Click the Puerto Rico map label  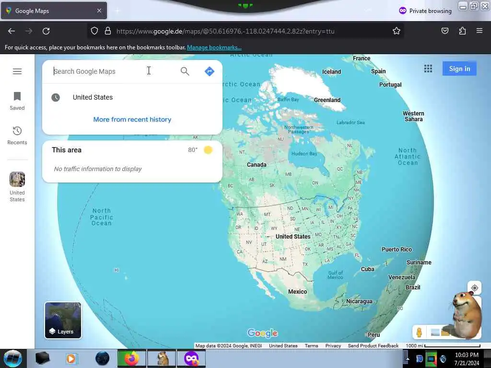pyautogui.click(x=397, y=249)
